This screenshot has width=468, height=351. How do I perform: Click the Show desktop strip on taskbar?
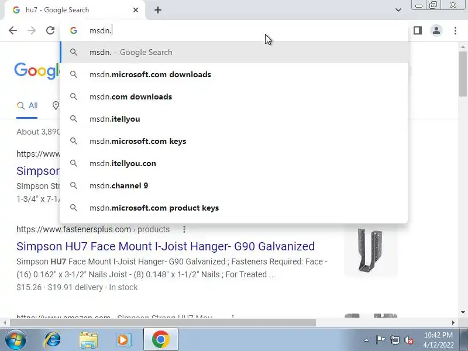click(x=465, y=339)
